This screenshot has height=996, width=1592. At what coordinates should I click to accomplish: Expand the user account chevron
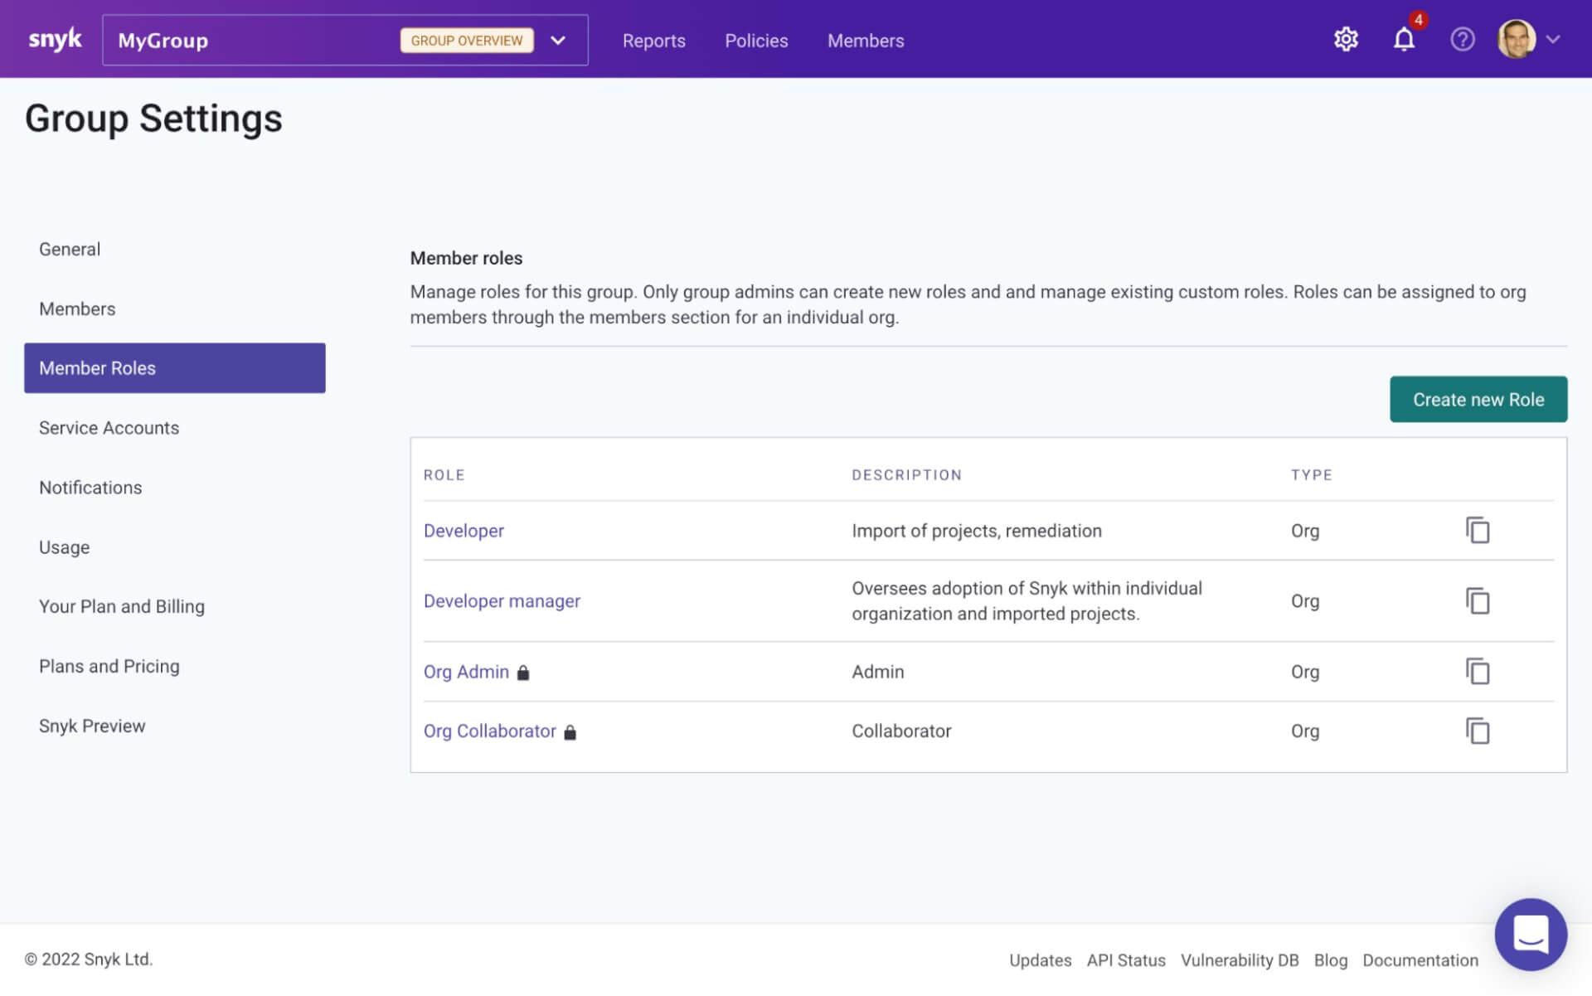[1553, 39]
